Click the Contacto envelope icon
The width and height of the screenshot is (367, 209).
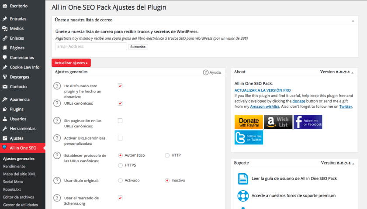[x=5, y=87]
